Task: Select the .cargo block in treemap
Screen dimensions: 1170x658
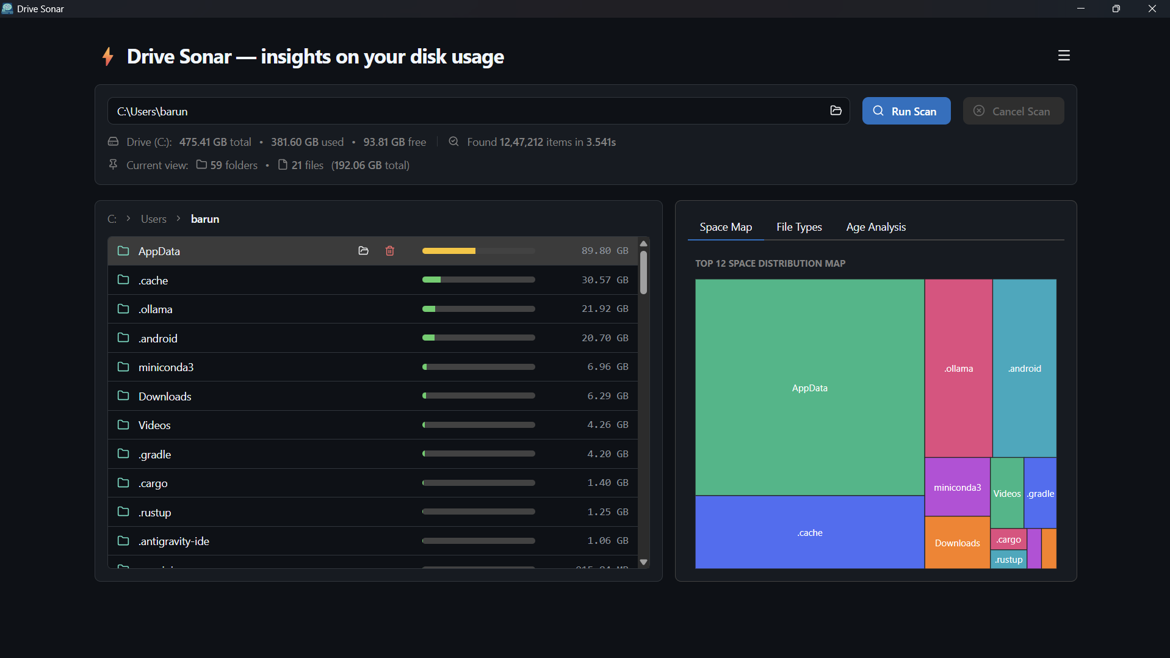Action: coord(1009,540)
